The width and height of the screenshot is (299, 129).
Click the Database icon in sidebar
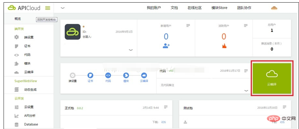pos(17,124)
